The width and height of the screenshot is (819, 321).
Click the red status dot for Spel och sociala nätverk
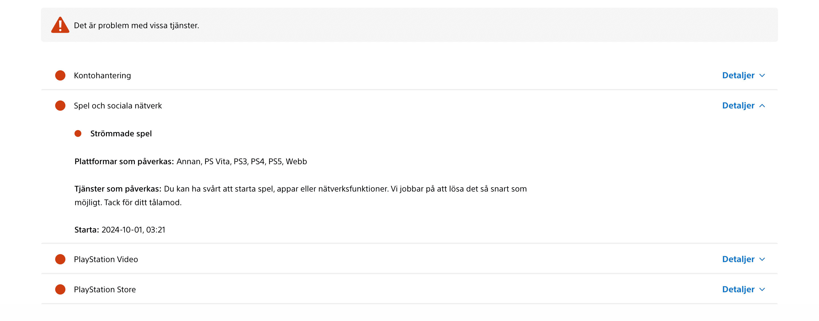pos(60,106)
